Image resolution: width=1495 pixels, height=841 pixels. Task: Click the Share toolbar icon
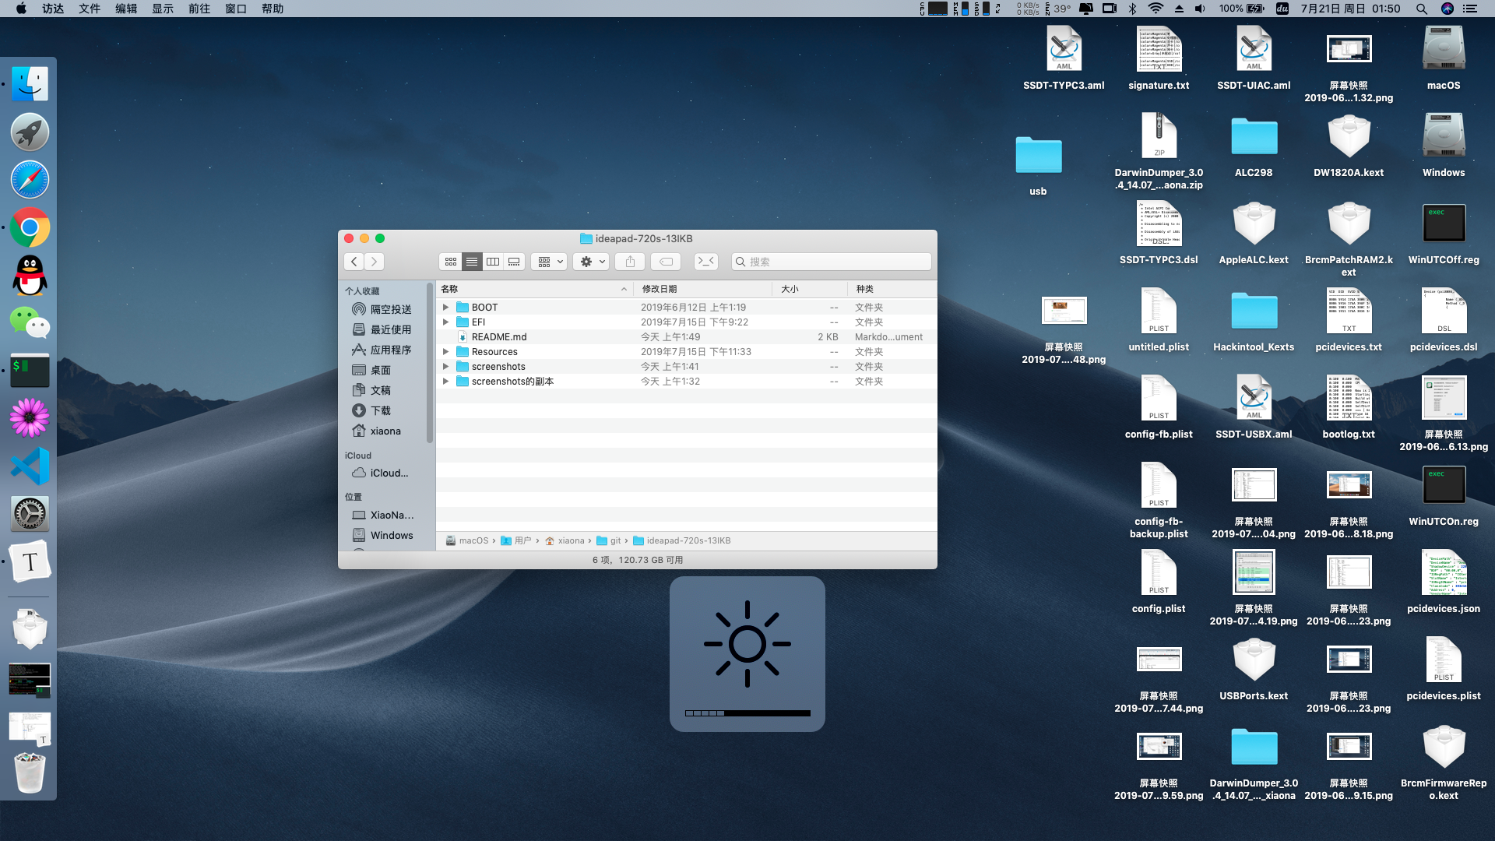tap(630, 262)
